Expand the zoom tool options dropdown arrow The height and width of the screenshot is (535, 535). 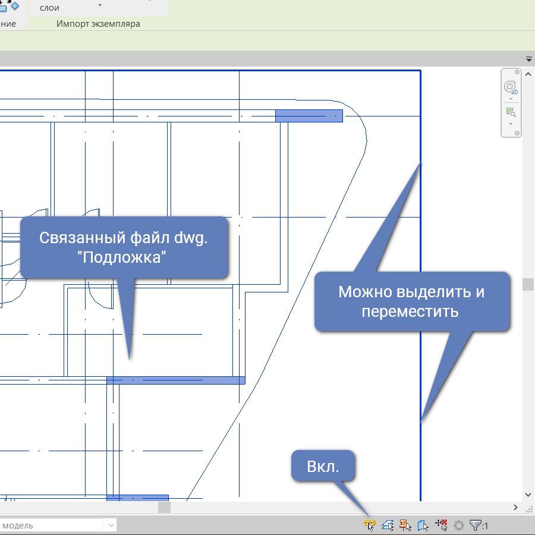point(511,124)
